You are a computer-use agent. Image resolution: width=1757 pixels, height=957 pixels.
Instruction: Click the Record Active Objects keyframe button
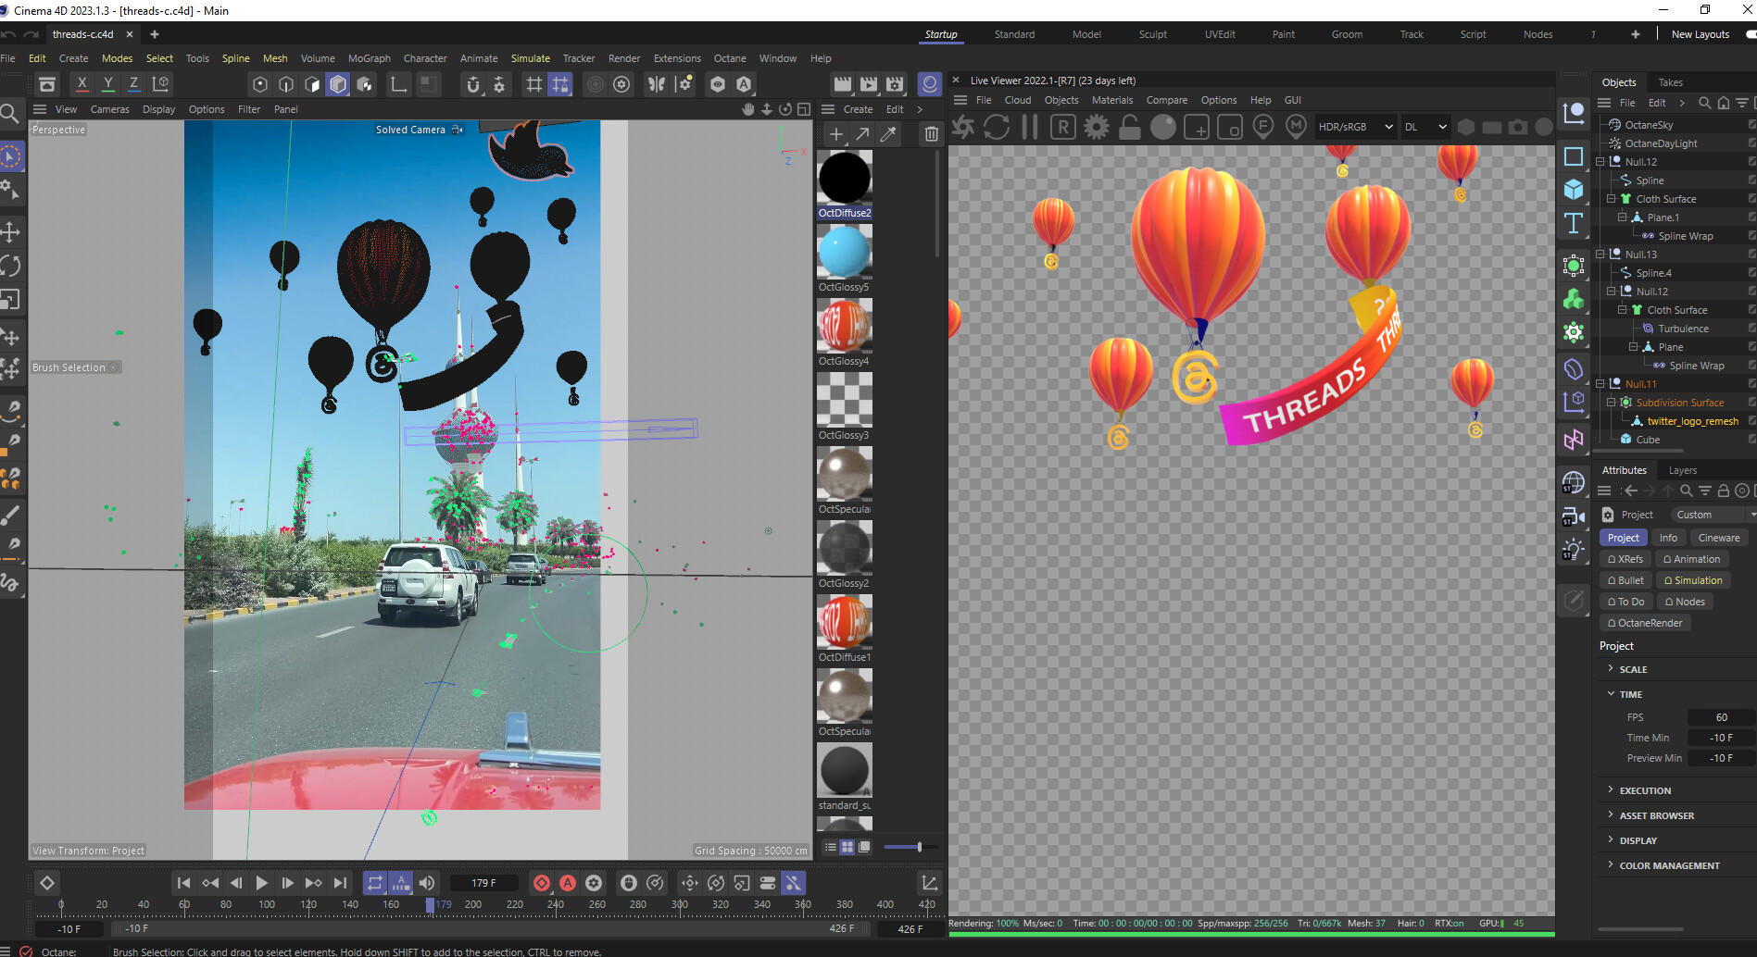(x=542, y=883)
